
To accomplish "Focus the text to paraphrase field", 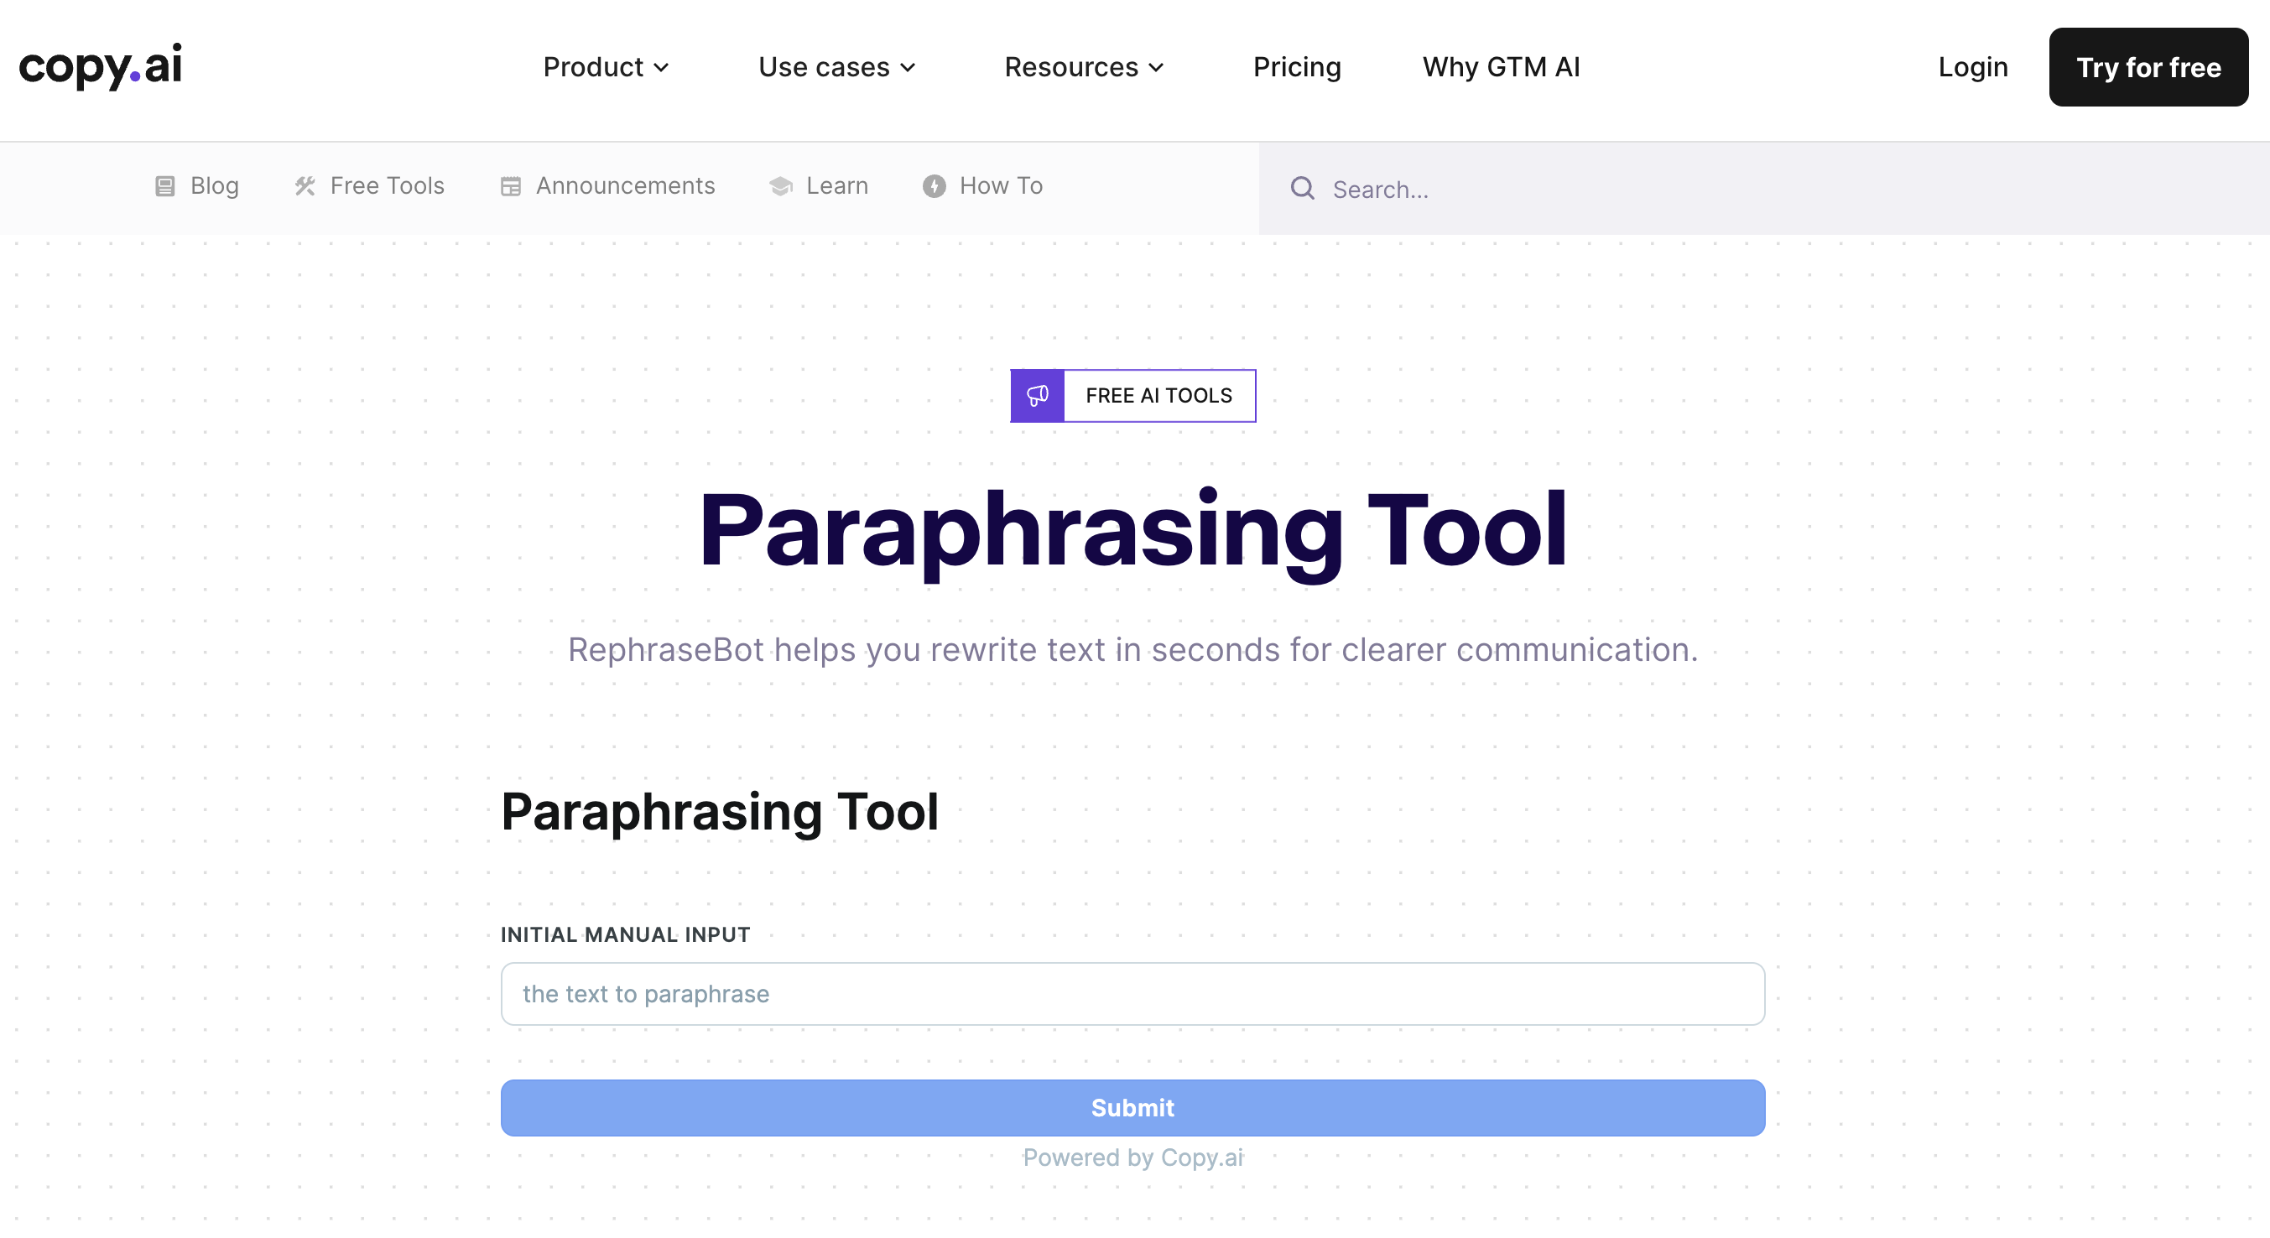I will (1132, 994).
